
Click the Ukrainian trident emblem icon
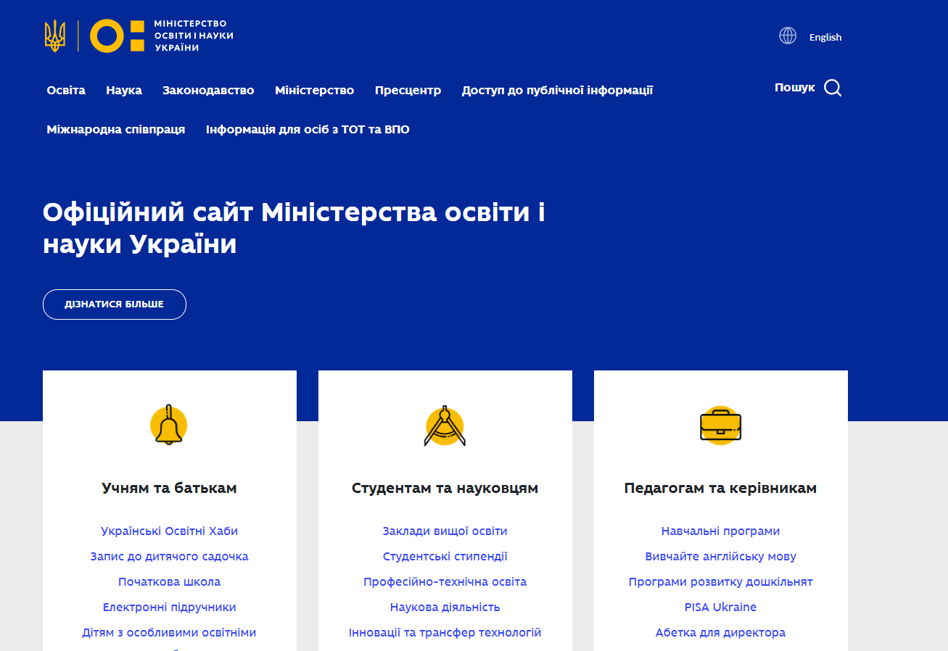click(x=55, y=36)
